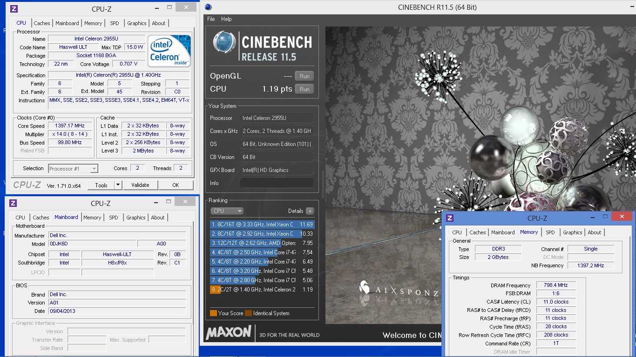Select ranking row 5, 4C/8T @ 2.20 GHz
The image size is (636, 357).
pos(262,262)
